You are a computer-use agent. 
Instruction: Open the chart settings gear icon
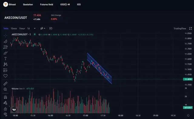click(x=188, y=116)
